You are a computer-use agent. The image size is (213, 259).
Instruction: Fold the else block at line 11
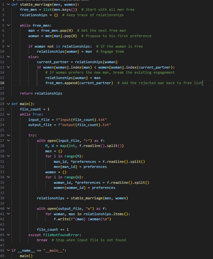coord(8,56)
